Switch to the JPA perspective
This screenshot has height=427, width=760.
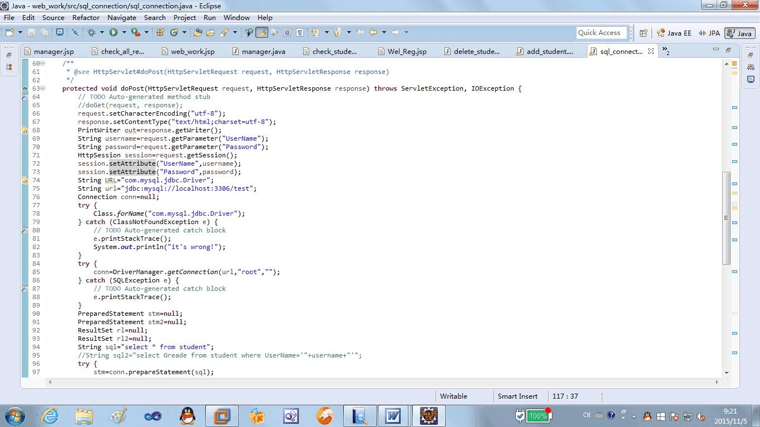pos(709,33)
